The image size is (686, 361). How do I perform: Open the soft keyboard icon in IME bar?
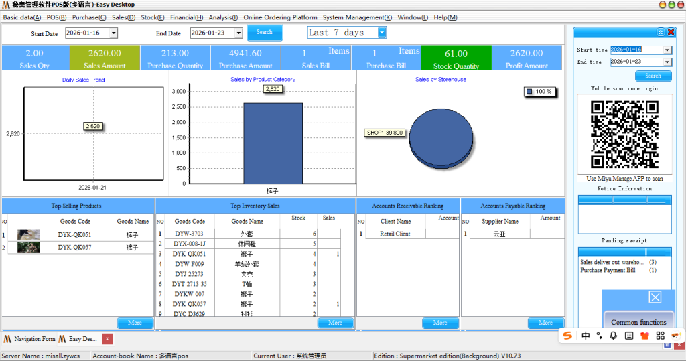[x=630, y=336]
